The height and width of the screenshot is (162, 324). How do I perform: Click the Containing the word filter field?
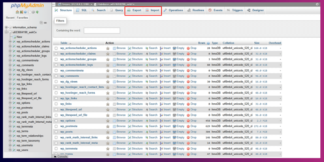pos(102,31)
